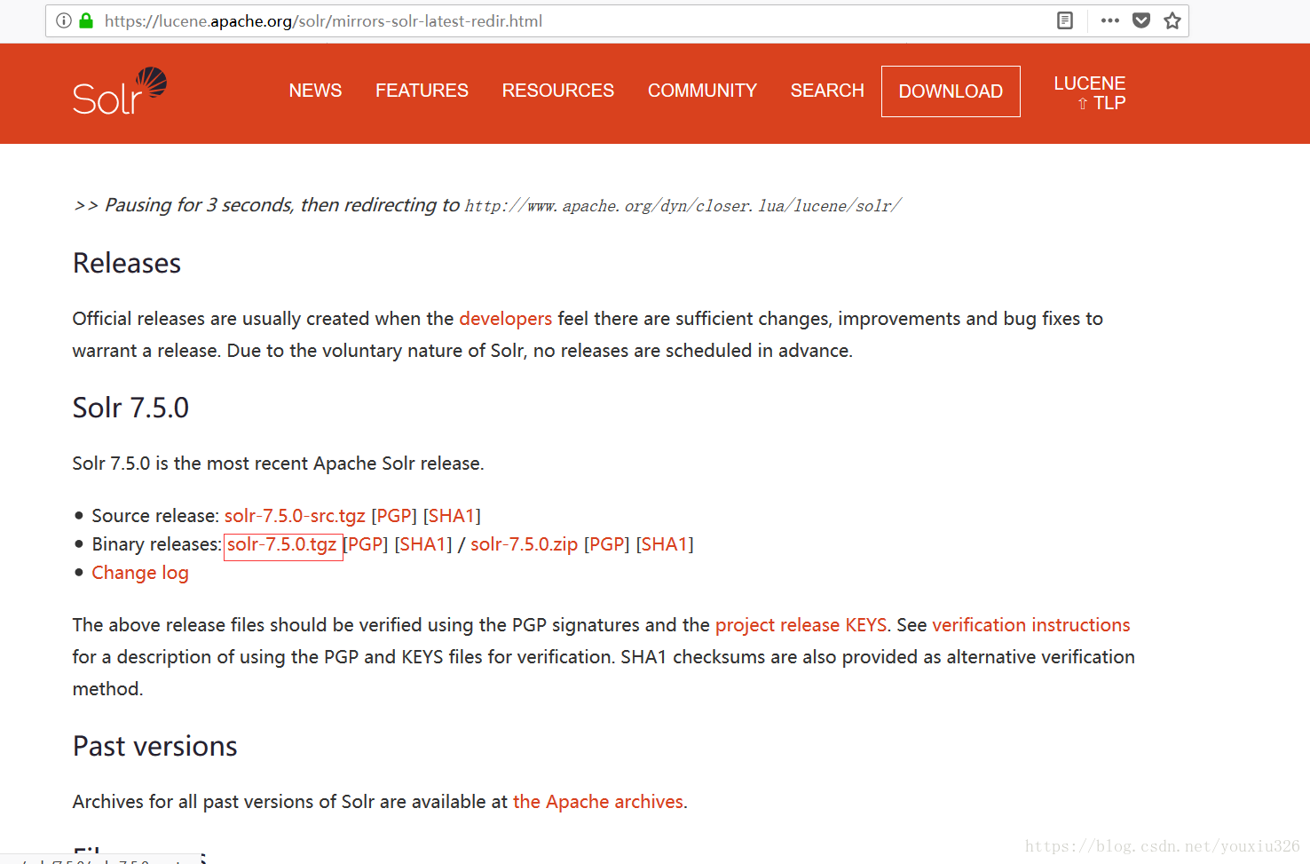Open the NEWS menu item
The image size is (1310, 864).
315,91
